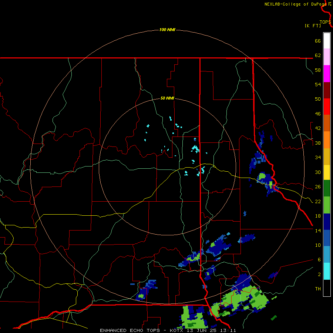Click the legend value "2"
The image size is (333, 333).
319,275
